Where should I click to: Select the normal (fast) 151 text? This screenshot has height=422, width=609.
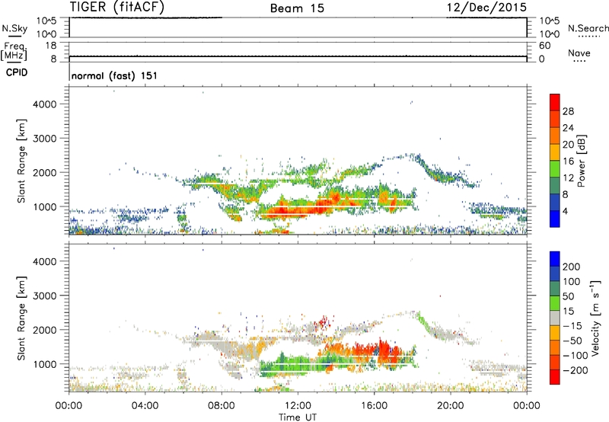pos(115,75)
